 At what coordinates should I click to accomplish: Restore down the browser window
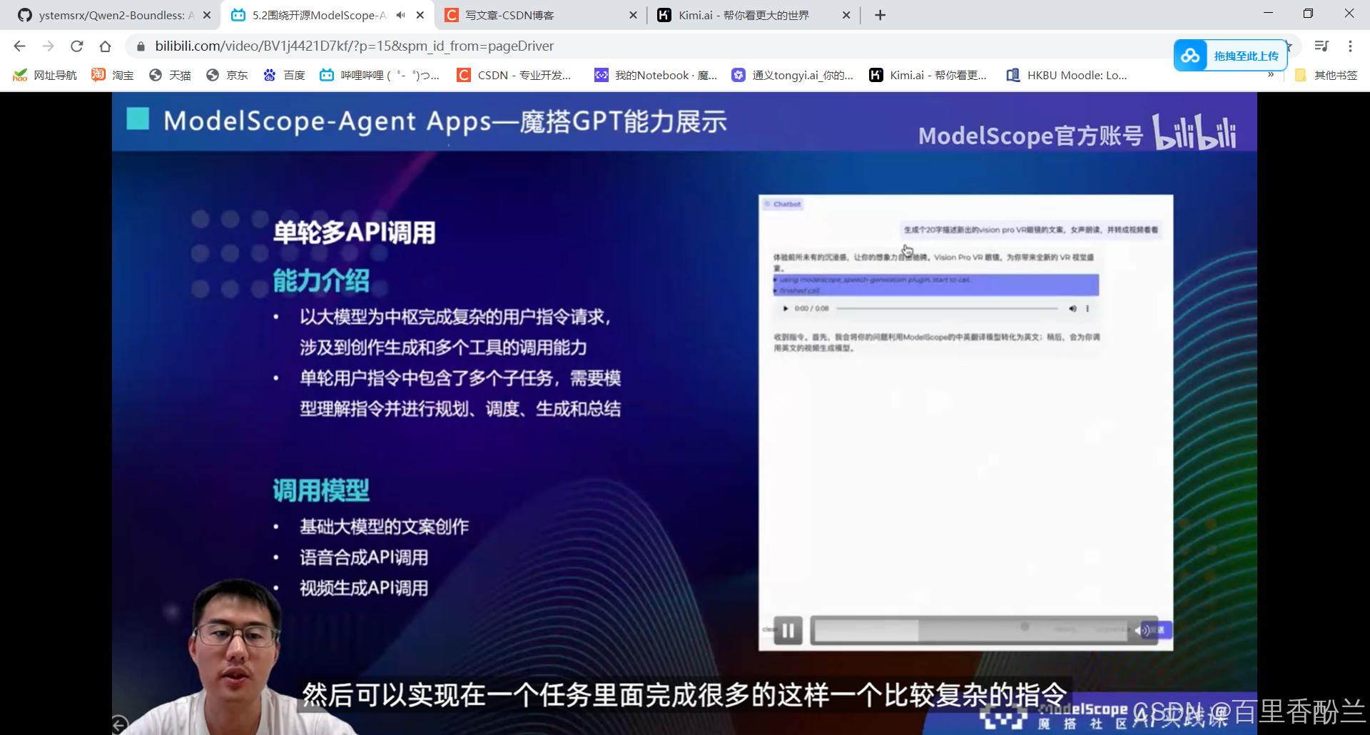1308,14
